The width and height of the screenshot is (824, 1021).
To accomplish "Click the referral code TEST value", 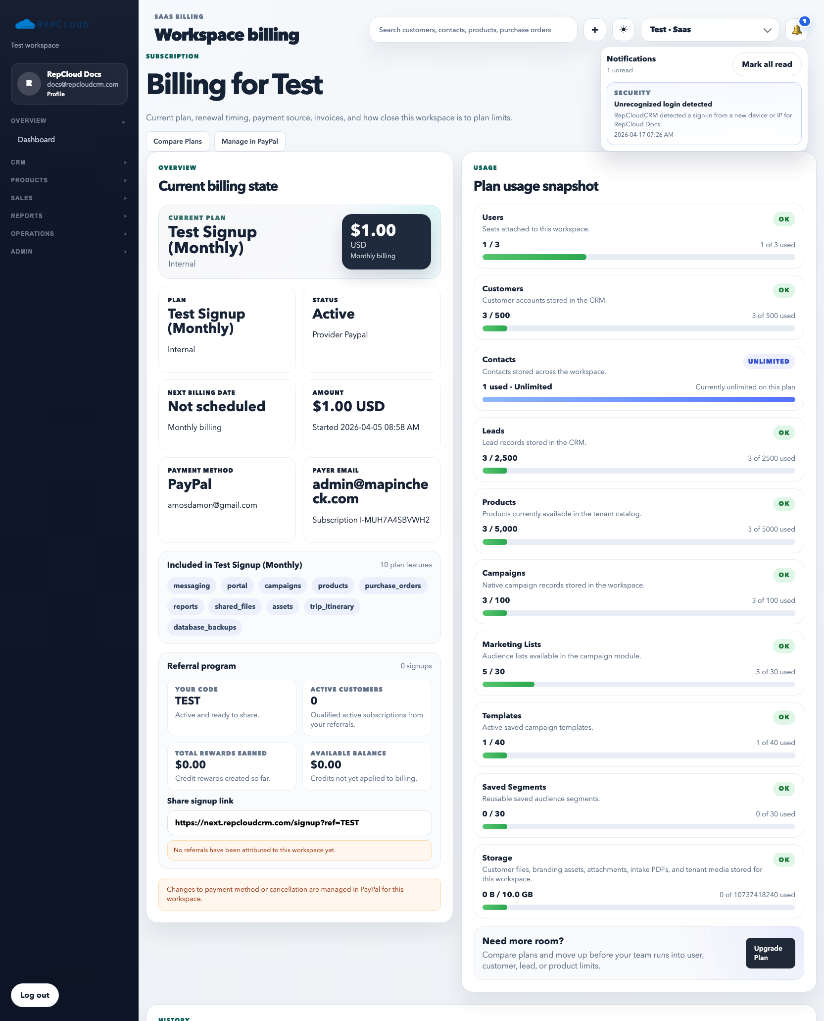I will tap(188, 700).
